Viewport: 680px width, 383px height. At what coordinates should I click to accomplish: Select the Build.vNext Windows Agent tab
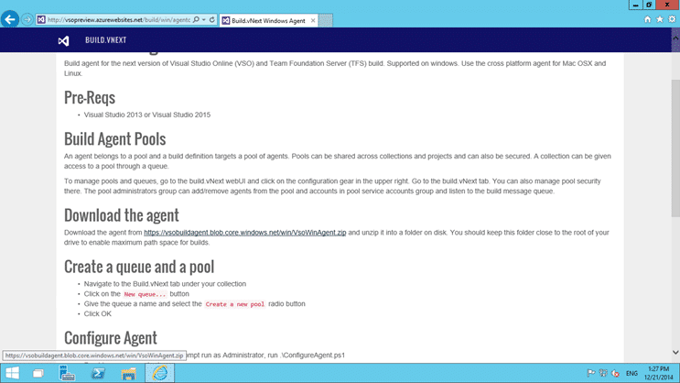pos(268,20)
